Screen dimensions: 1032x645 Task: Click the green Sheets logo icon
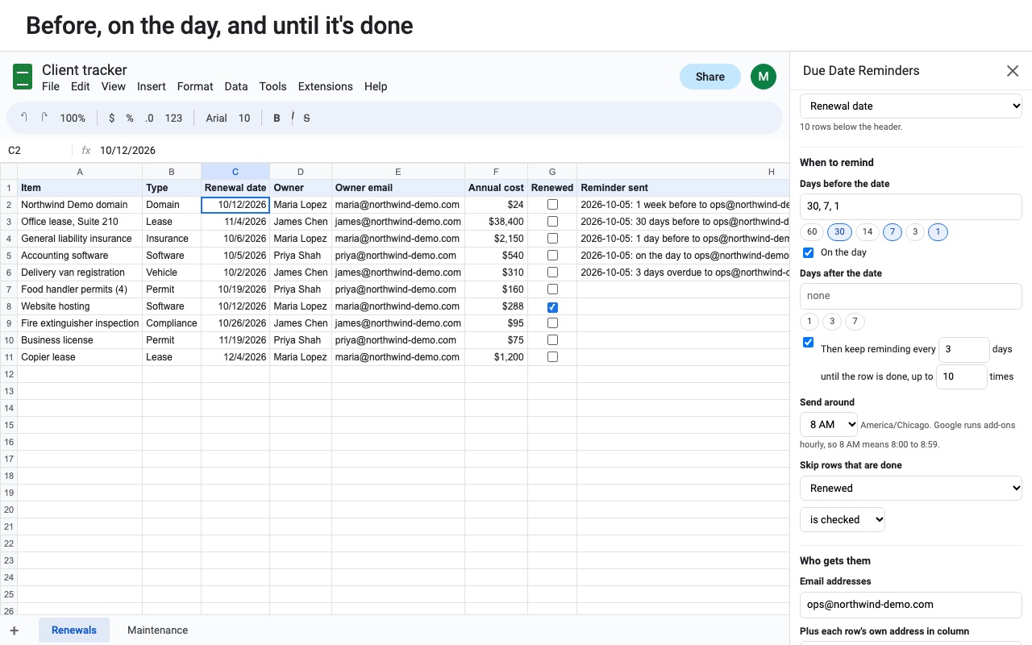point(23,77)
